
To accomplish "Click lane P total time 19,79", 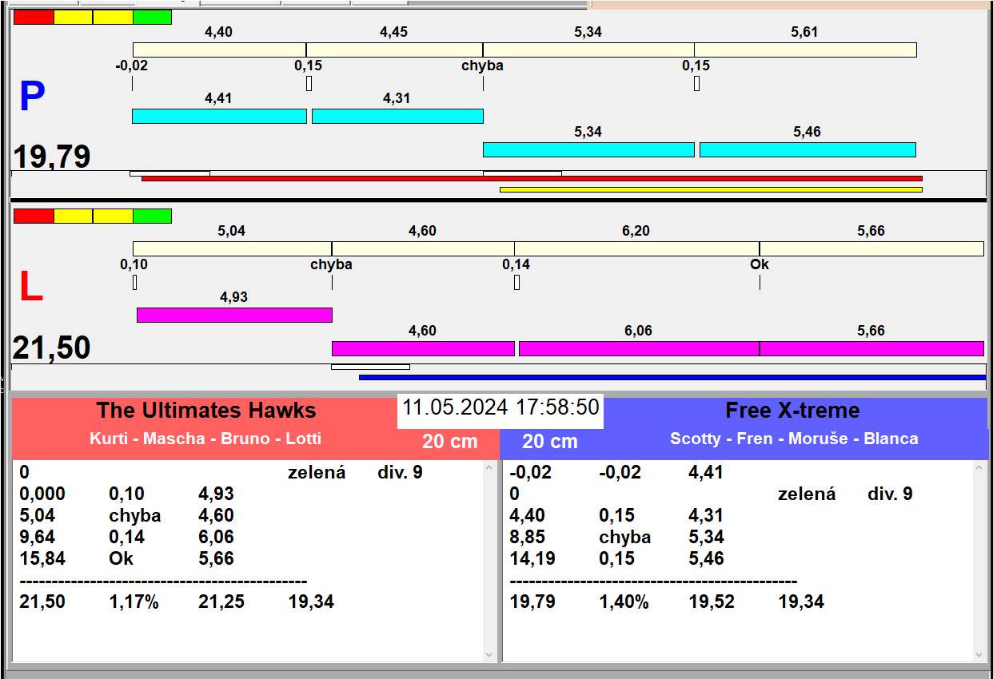I will [51, 157].
